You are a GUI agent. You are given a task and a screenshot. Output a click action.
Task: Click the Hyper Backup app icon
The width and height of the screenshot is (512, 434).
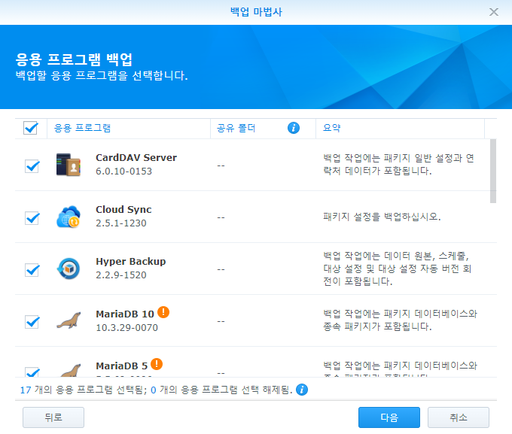click(69, 269)
